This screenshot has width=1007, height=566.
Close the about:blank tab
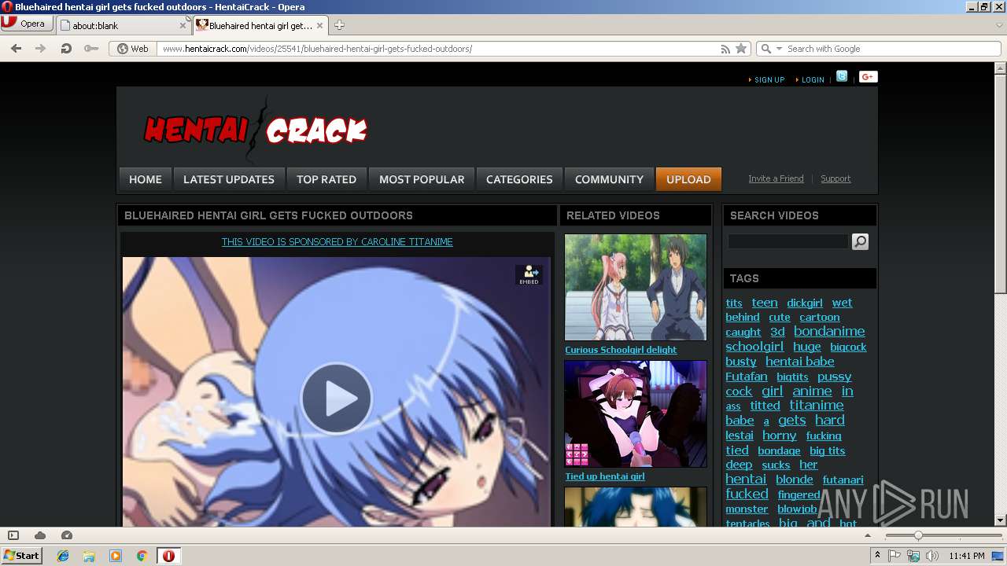point(183,25)
